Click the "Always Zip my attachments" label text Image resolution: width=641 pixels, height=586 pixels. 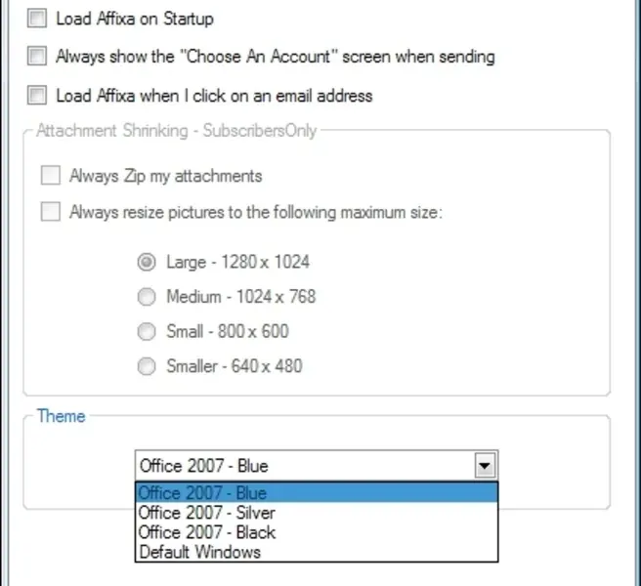point(165,176)
